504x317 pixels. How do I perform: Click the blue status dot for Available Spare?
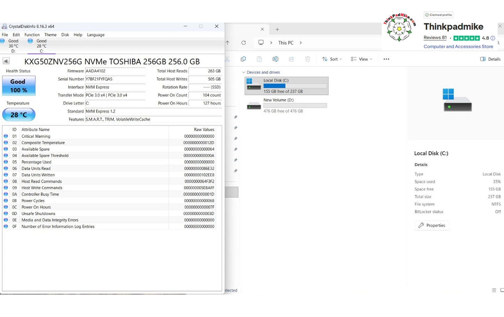(x=6, y=149)
